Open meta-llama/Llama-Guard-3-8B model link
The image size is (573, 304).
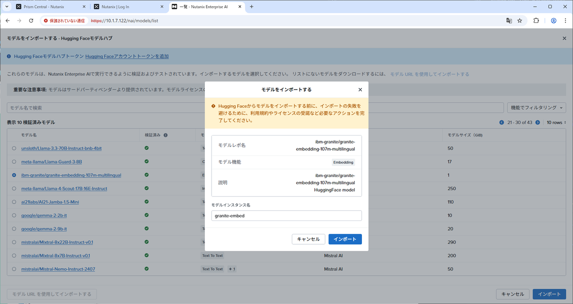pyautogui.click(x=52, y=162)
